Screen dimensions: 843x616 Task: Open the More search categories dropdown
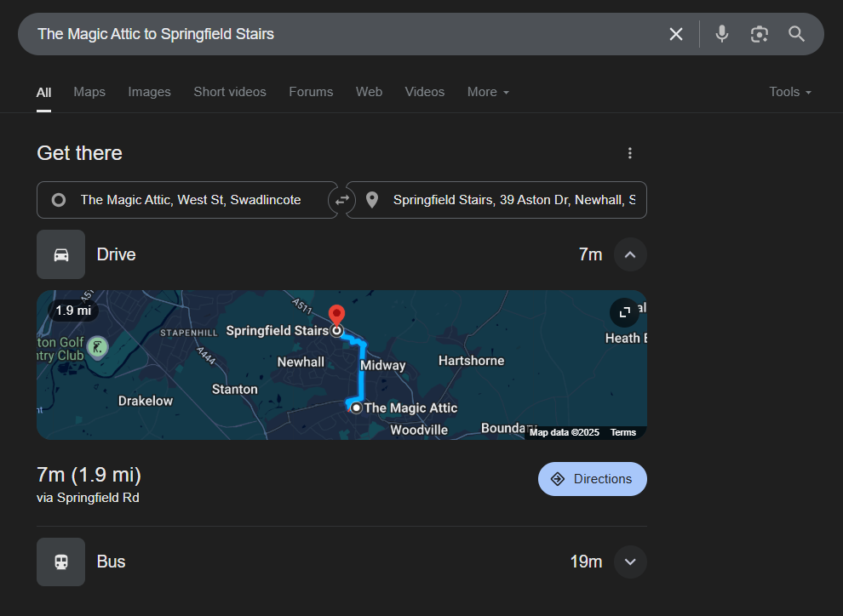488,92
